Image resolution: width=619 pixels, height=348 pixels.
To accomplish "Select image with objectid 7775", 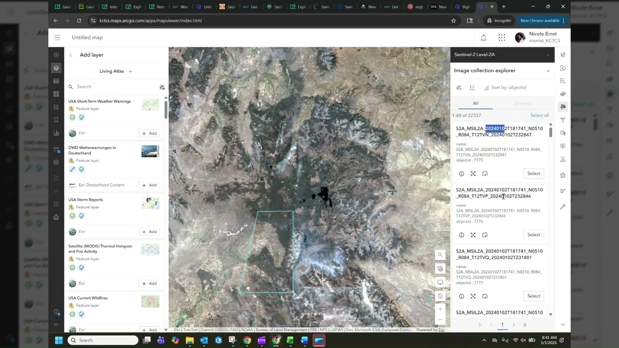I will 534,174.
